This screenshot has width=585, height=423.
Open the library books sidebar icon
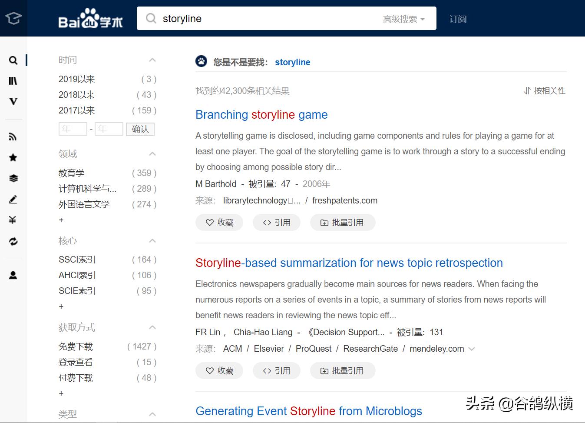pos(13,81)
